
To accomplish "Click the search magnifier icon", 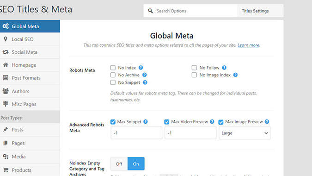I will tap(150, 11).
